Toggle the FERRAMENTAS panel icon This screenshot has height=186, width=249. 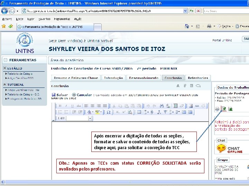pyautogui.click(x=6, y=60)
